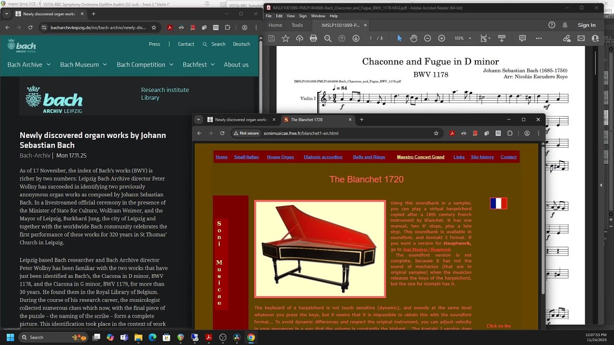Open the Edit menu in Acrobat
The height and width of the screenshot is (345, 614).
[x=279, y=16]
